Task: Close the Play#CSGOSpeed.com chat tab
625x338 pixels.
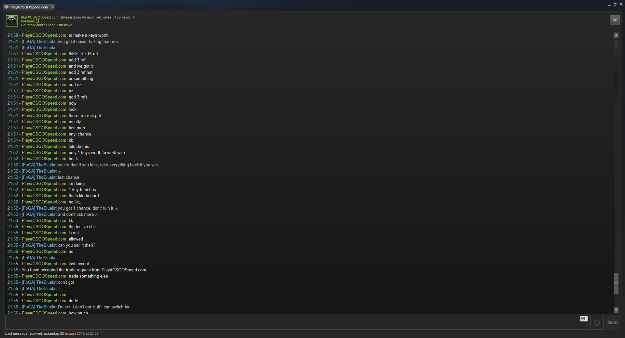Action: click(x=52, y=7)
